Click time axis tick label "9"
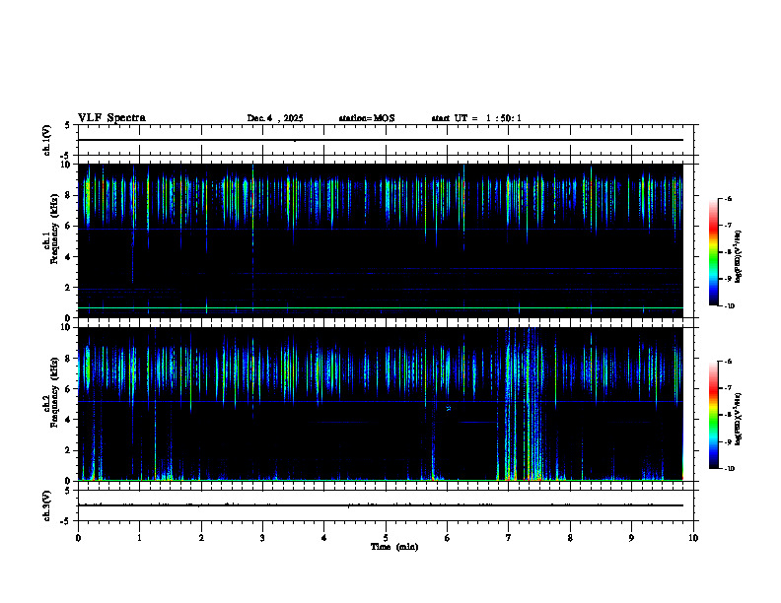The width and height of the screenshot is (781, 603). 631,538
